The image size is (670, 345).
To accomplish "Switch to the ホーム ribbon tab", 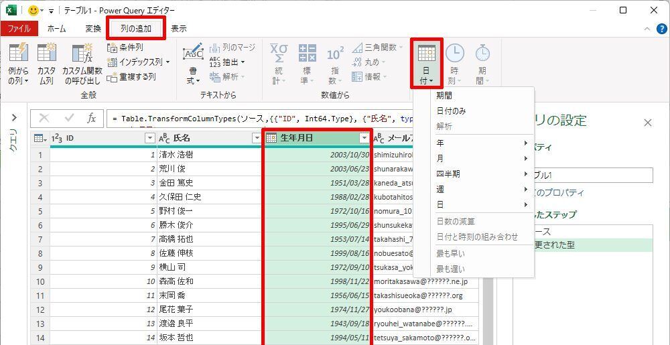I will [56, 29].
